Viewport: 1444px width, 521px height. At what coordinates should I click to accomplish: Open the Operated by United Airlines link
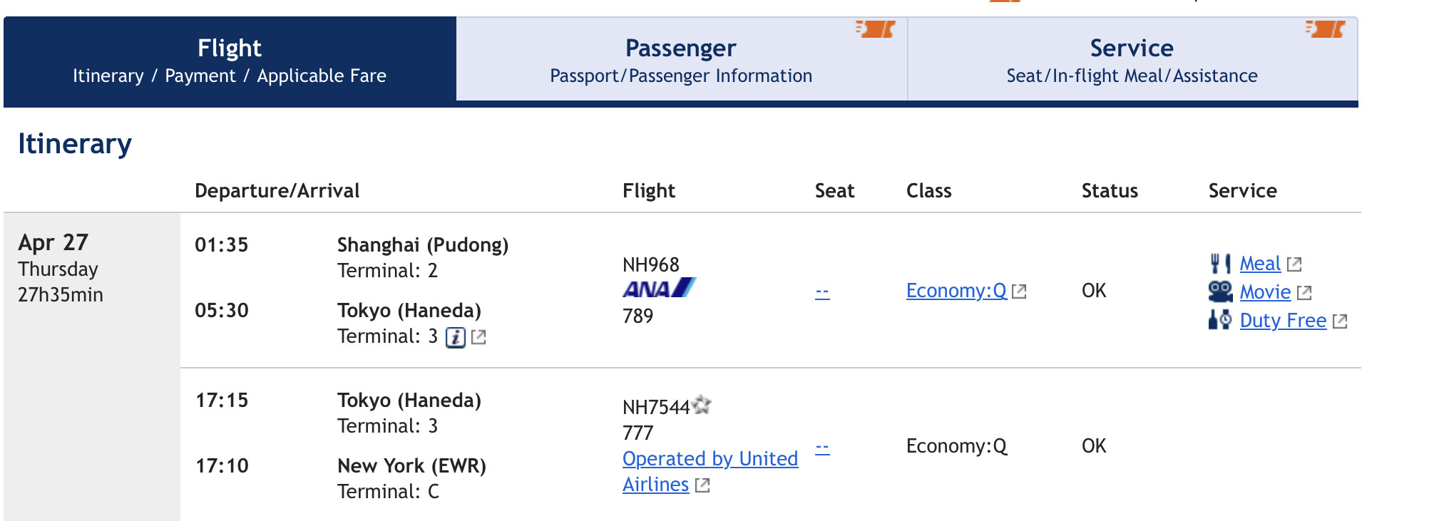[710, 459]
